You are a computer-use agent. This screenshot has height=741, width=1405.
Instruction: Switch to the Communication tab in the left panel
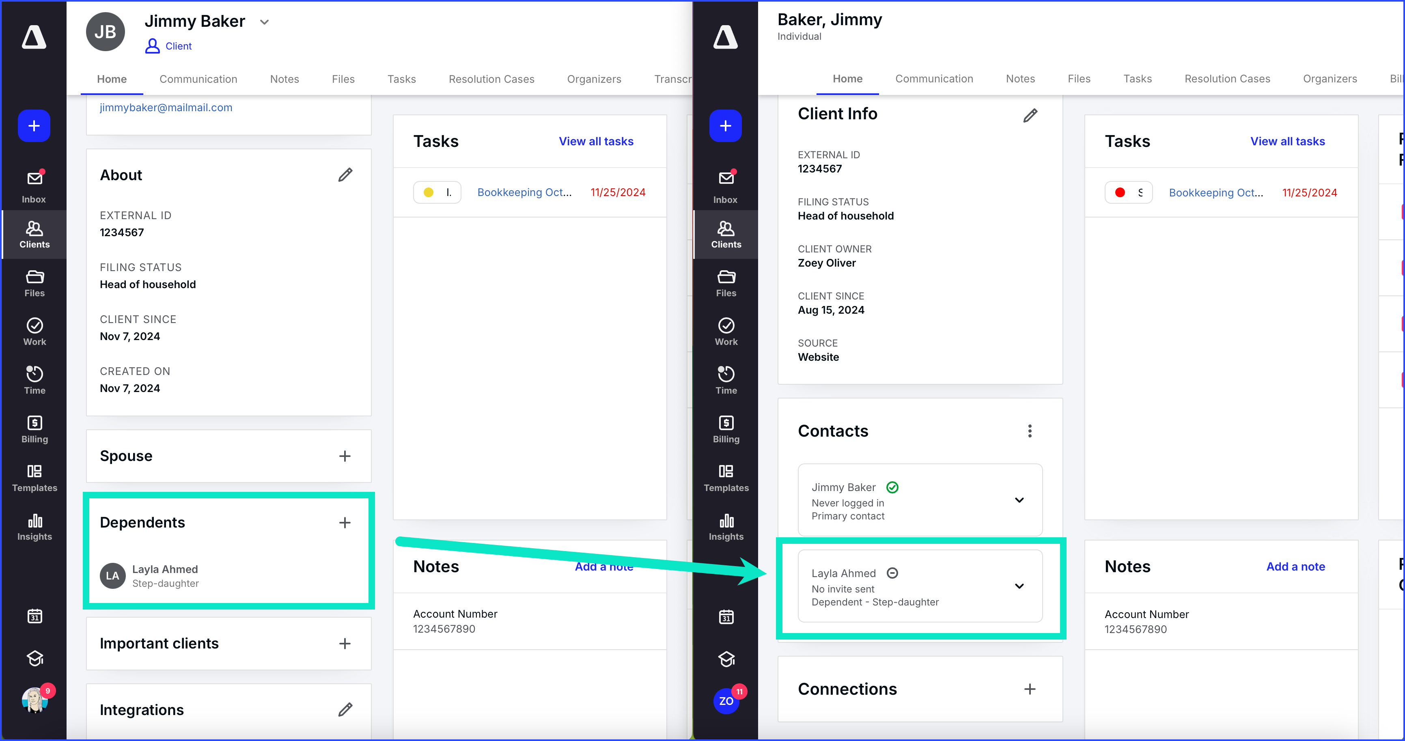click(198, 79)
